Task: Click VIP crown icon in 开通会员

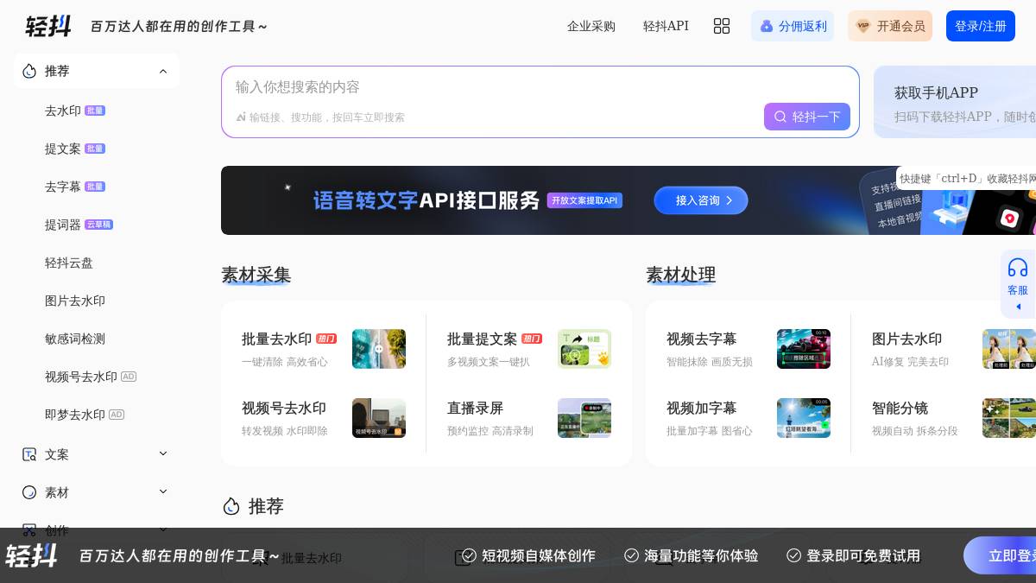Action: 862,26
